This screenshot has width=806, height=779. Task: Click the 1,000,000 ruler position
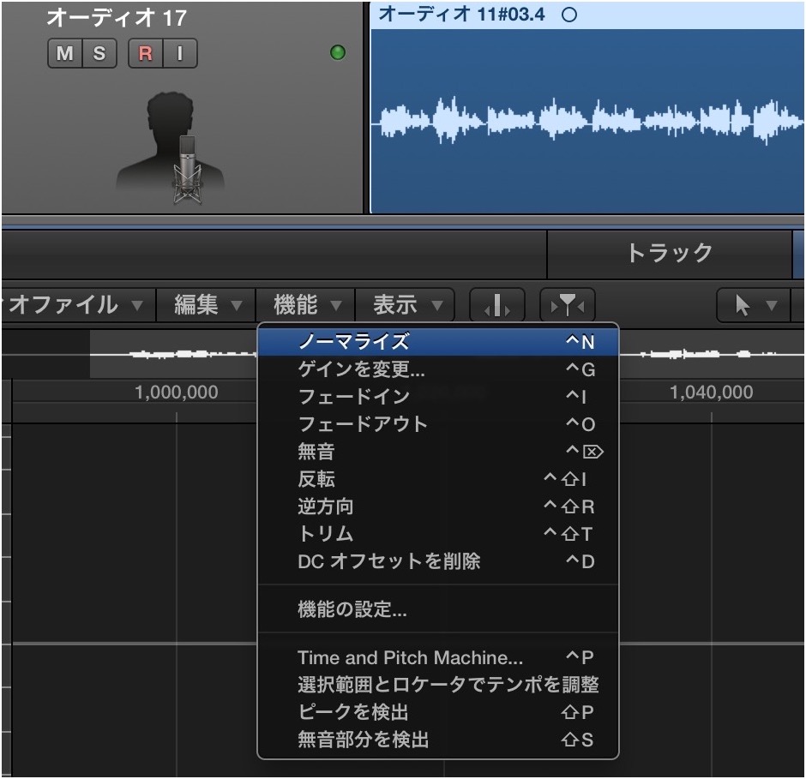point(177,392)
